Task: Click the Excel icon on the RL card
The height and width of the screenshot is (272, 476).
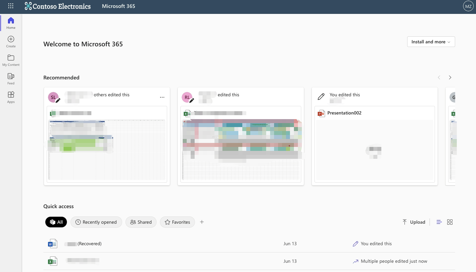Action: (x=187, y=113)
